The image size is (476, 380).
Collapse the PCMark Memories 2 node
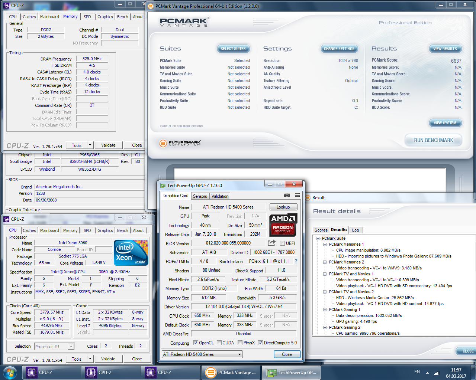[x=325, y=262]
